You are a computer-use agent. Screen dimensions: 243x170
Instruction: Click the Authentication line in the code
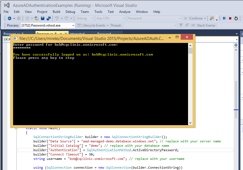point(106,150)
